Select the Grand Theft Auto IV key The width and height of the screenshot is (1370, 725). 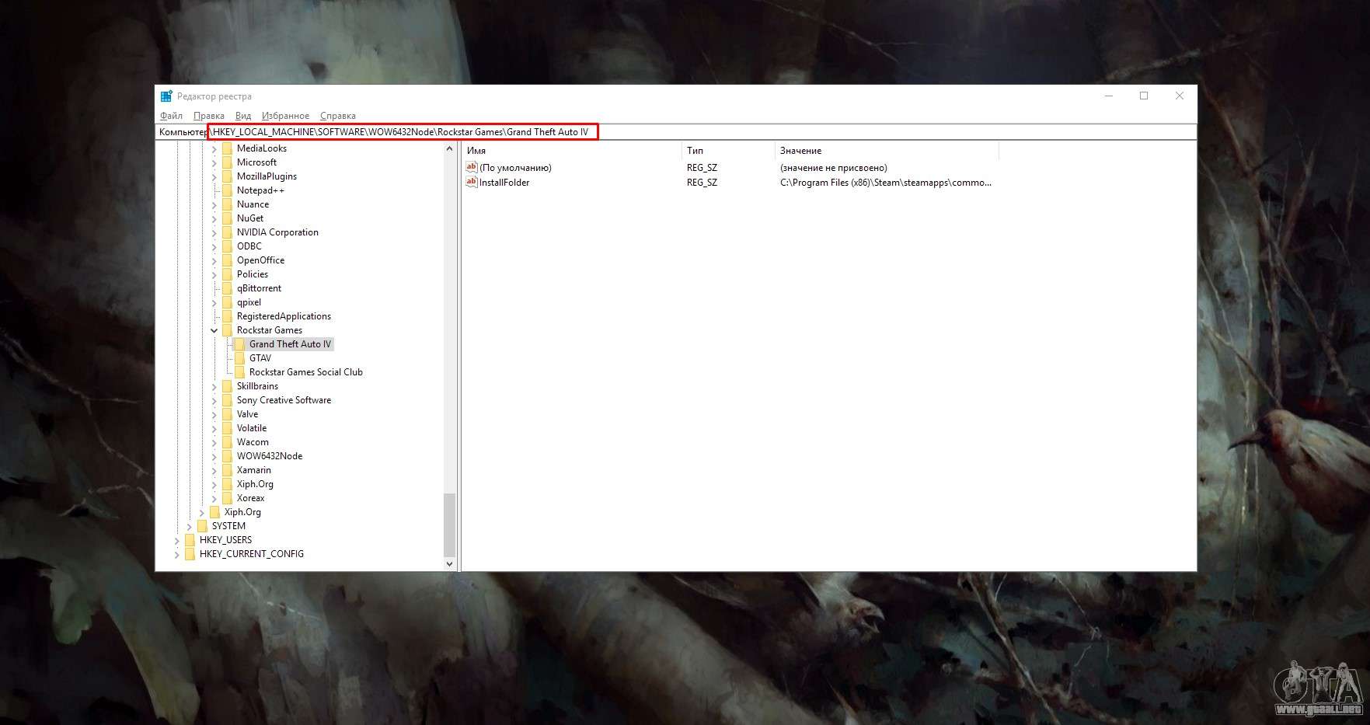[x=290, y=344]
